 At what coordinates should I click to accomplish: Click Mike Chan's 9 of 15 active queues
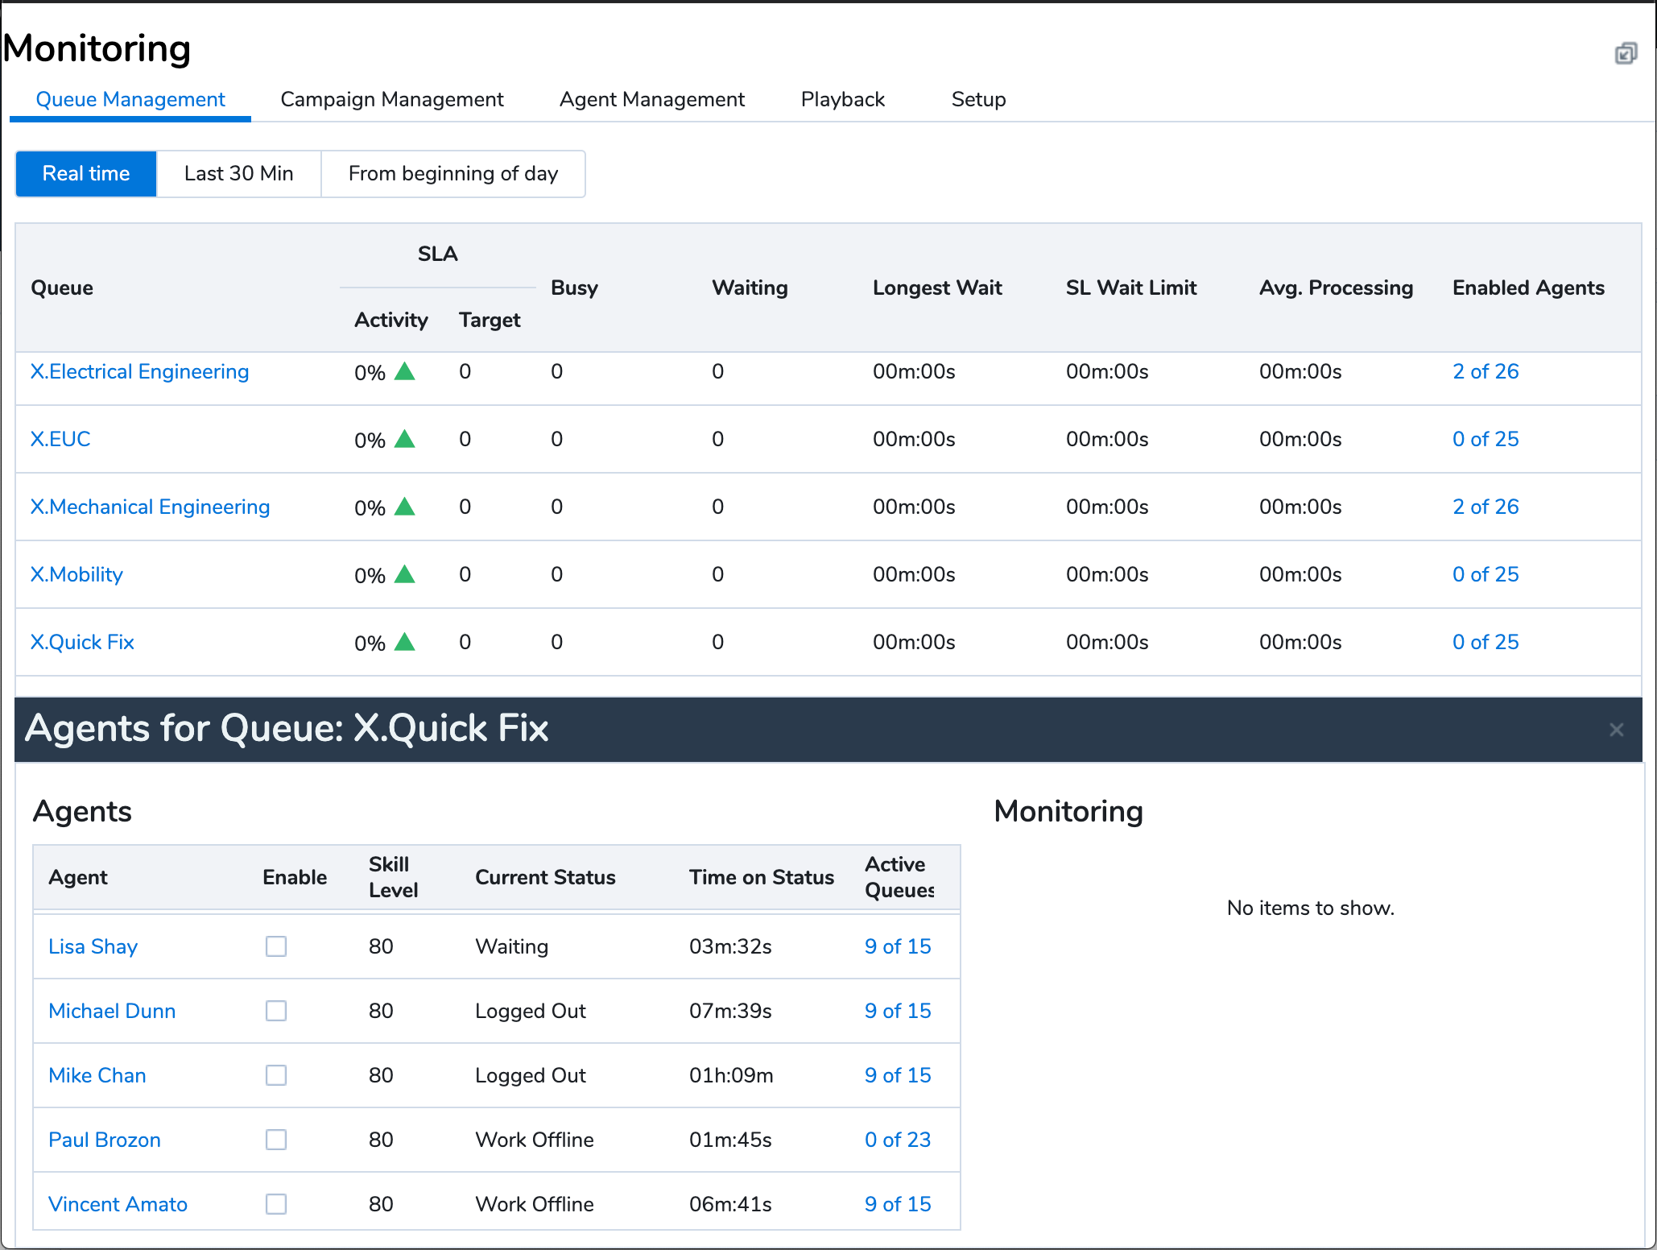898,1075
